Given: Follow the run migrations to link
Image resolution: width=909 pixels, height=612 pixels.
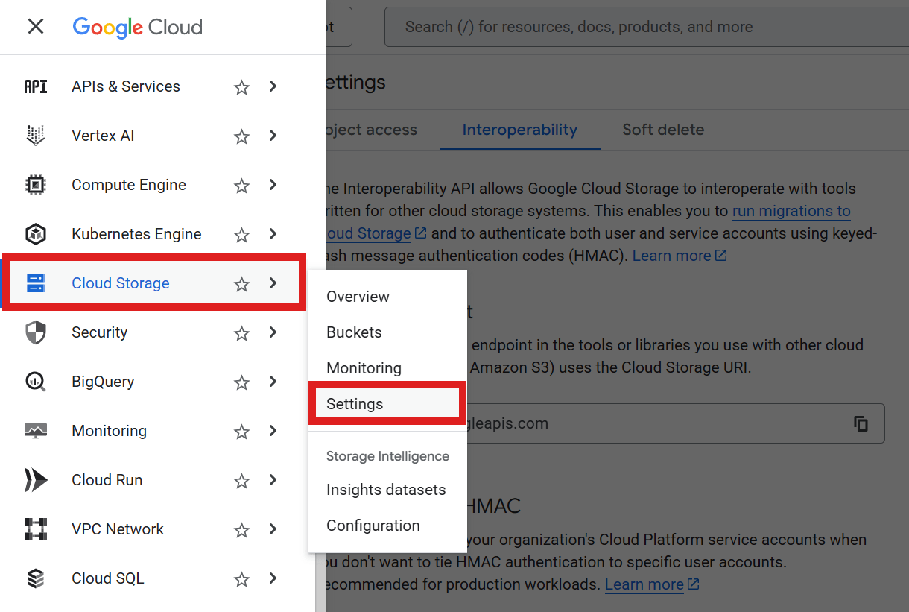Looking at the screenshot, I should coord(791,211).
